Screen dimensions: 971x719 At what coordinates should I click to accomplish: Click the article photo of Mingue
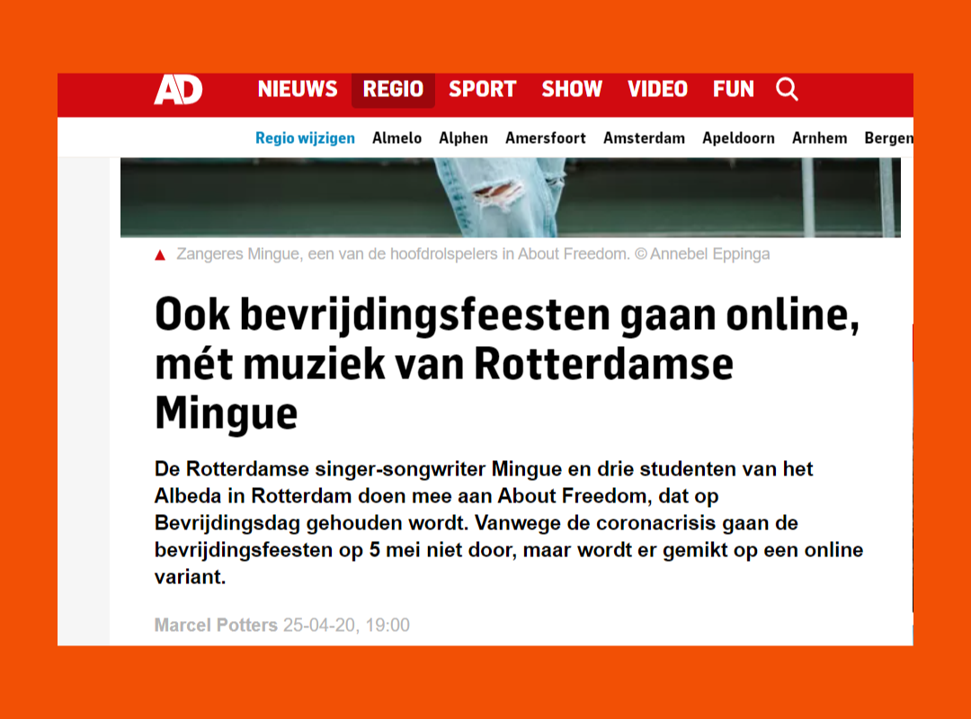click(510, 198)
